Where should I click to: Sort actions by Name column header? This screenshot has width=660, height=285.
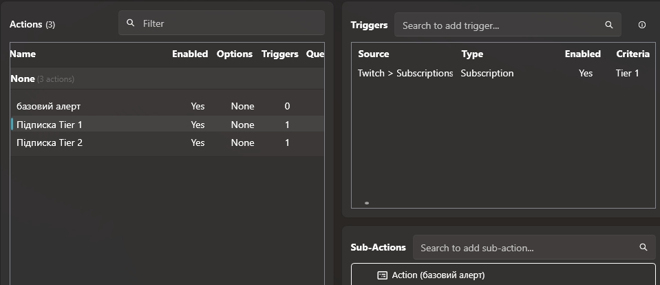point(23,54)
